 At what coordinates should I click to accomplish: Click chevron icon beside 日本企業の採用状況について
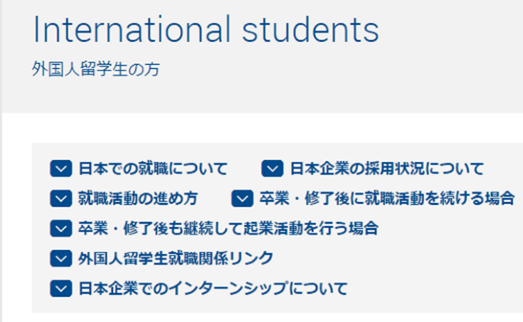[271, 169]
